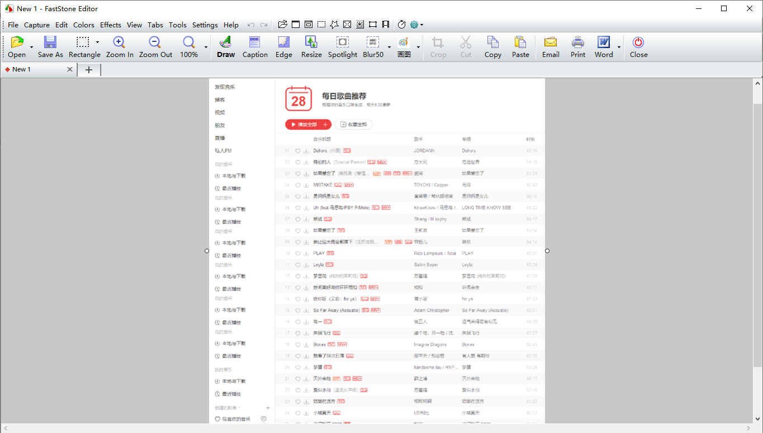Expand the 100% zoom dropdown arrow

pos(206,46)
